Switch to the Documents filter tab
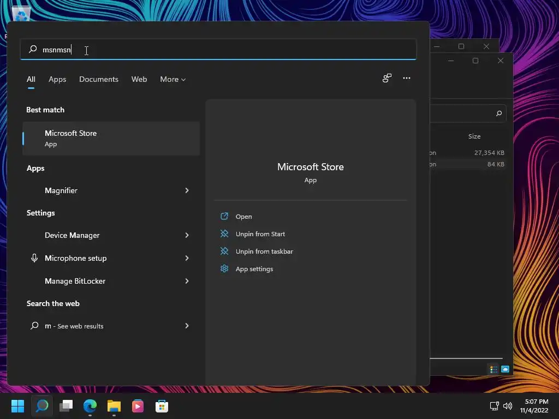The height and width of the screenshot is (419, 559). click(x=99, y=79)
